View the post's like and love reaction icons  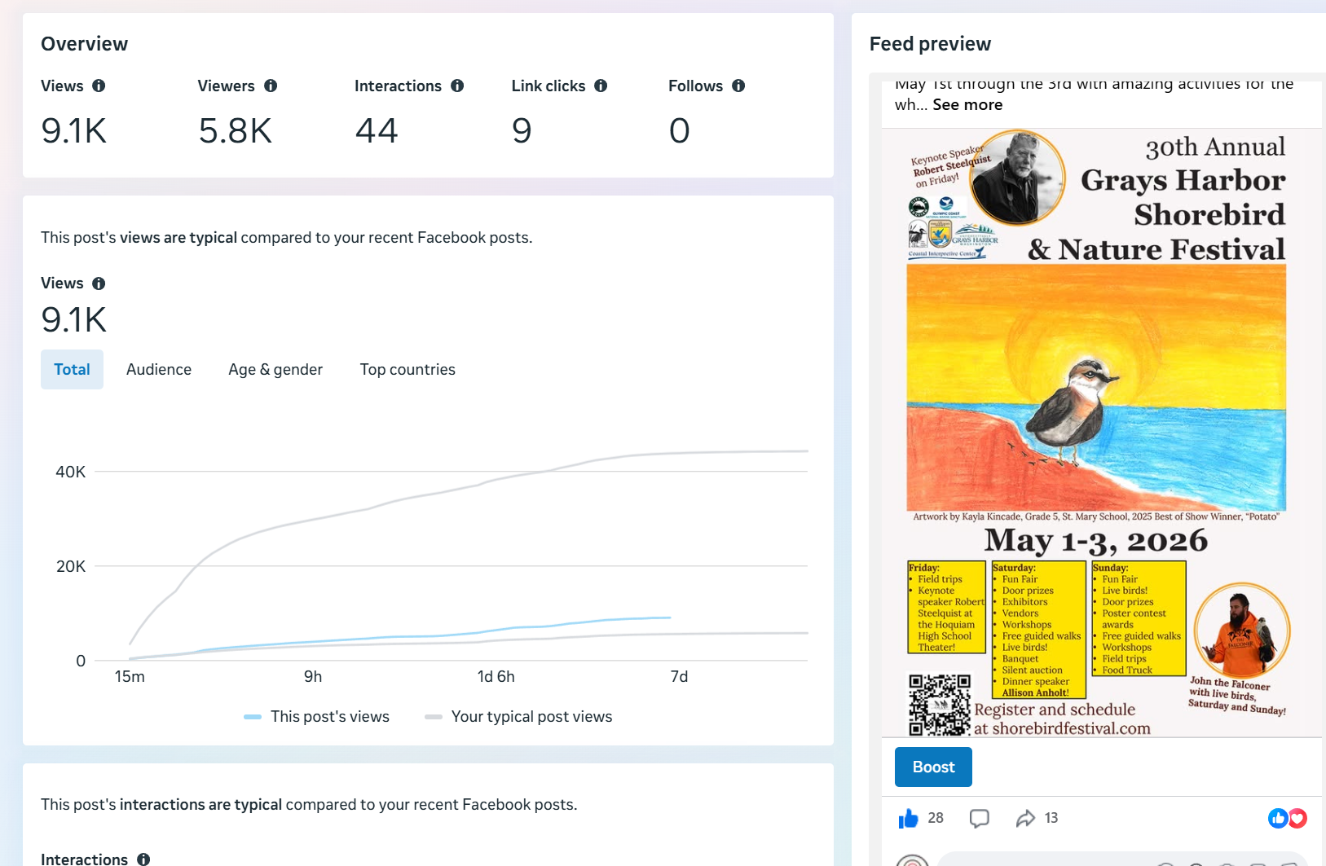point(1287,818)
